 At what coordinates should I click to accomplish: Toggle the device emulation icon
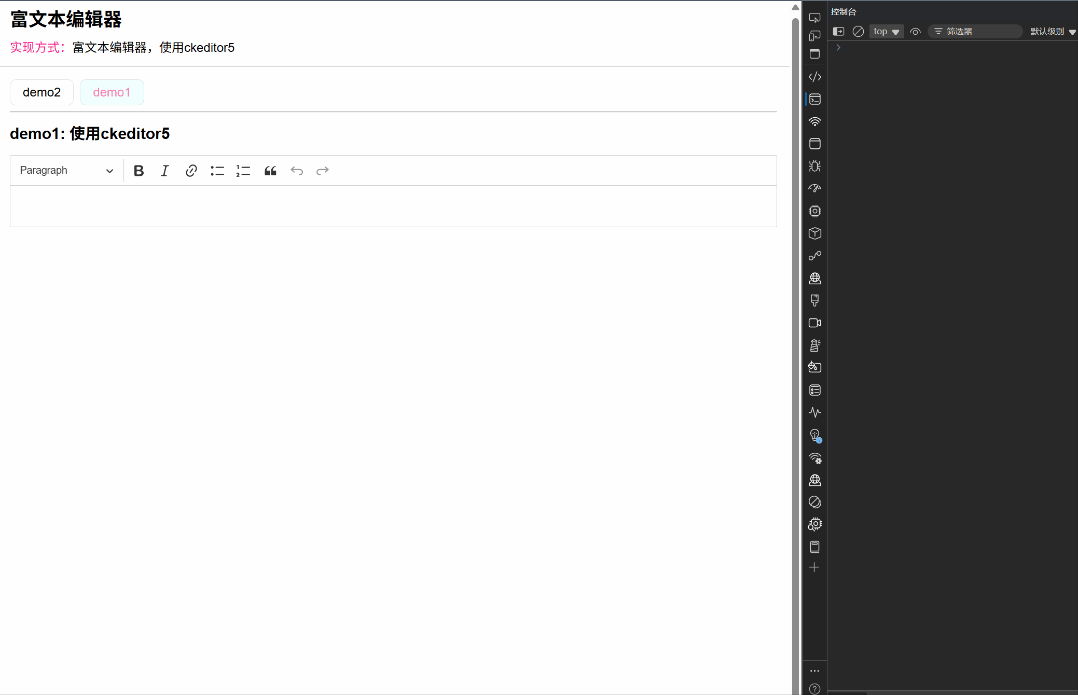814,36
